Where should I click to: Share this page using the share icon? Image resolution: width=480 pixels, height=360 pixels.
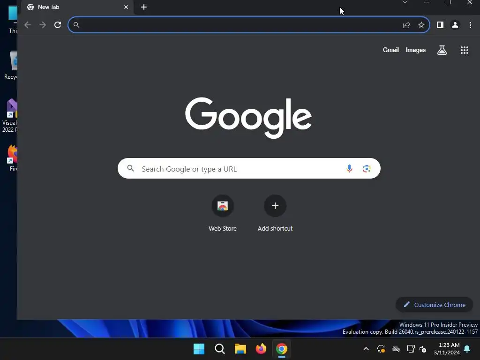pos(406,25)
